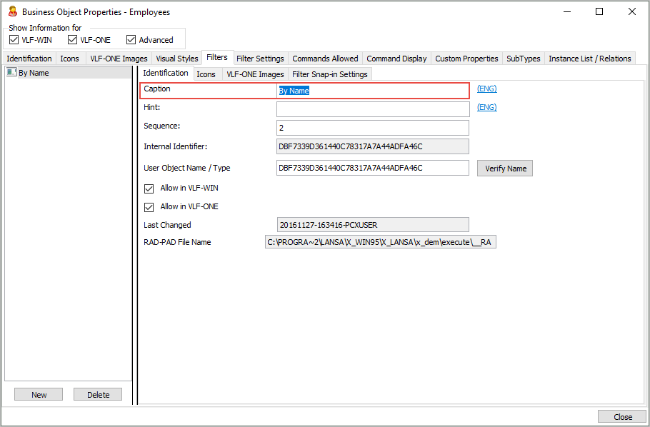Toggle Allow in VLF-ONE checkbox
The height and width of the screenshot is (427, 650).
tap(149, 207)
